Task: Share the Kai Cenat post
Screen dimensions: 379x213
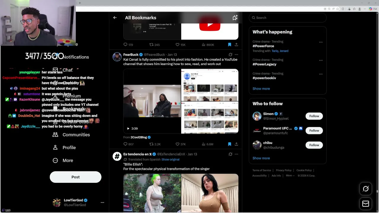Action: (236, 144)
